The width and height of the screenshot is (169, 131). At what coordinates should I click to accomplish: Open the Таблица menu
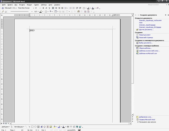(x=44, y=5)
